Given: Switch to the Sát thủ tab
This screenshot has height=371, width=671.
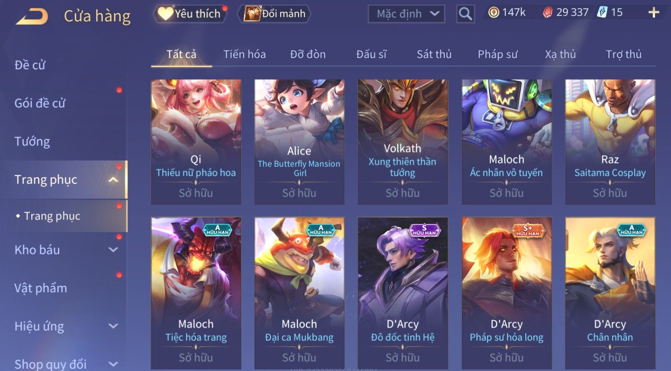Looking at the screenshot, I should [x=434, y=54].
